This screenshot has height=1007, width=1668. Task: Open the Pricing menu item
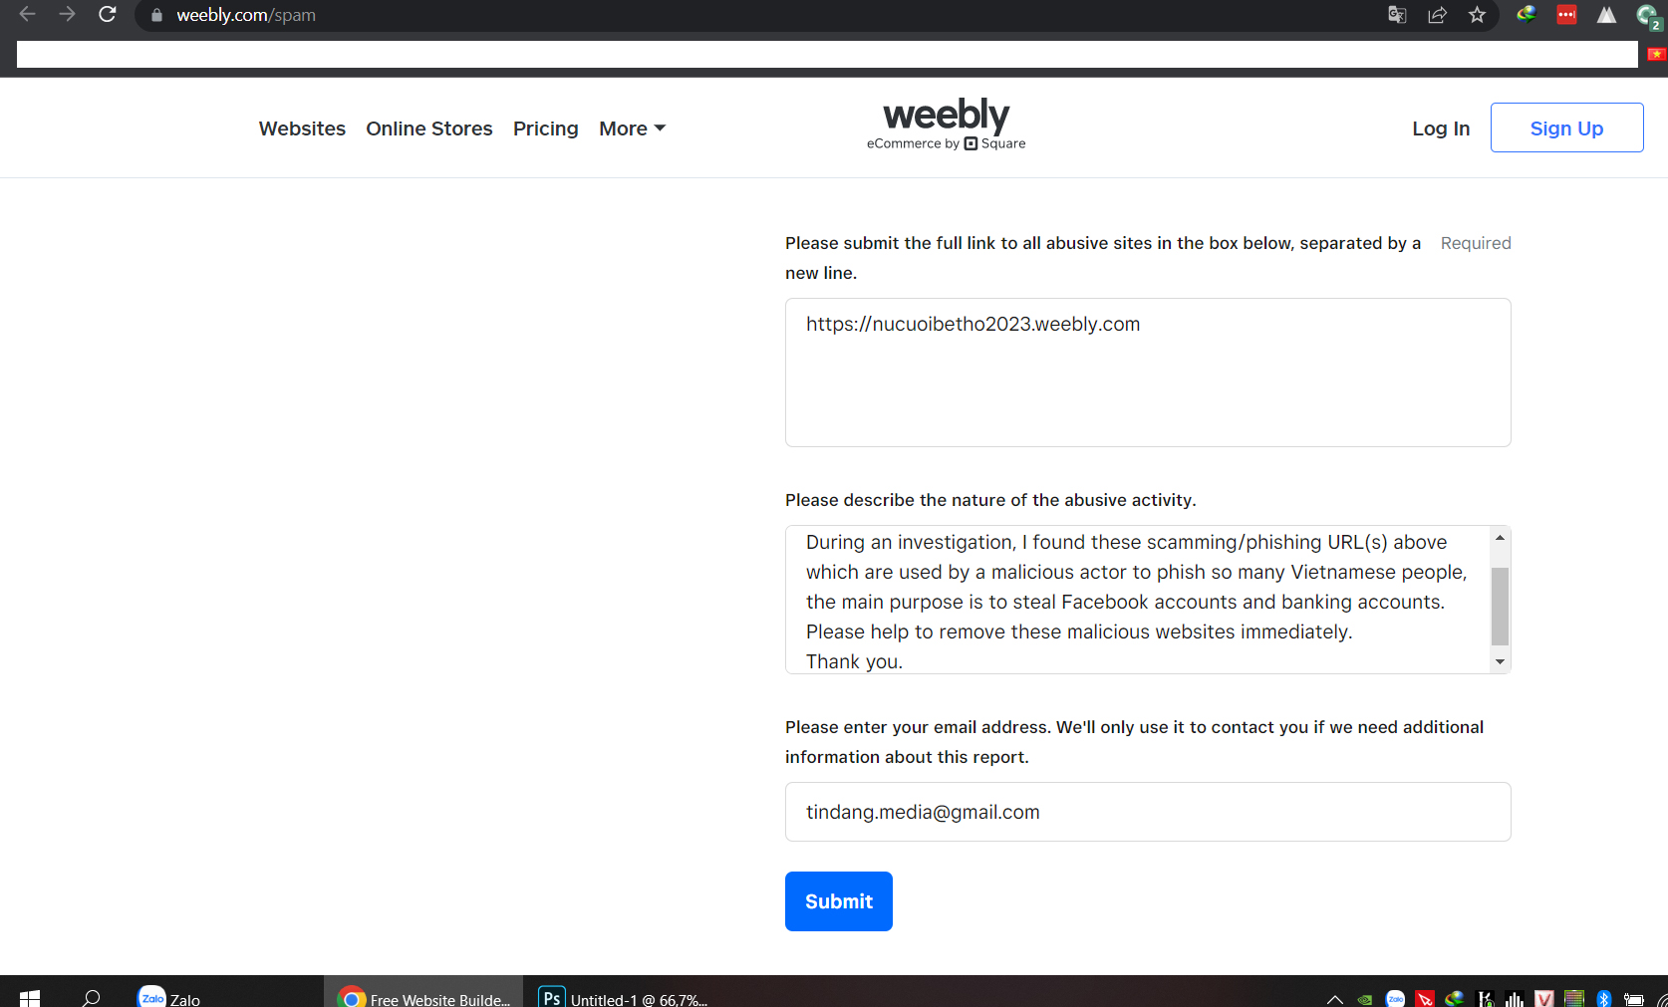pos(545,128)
